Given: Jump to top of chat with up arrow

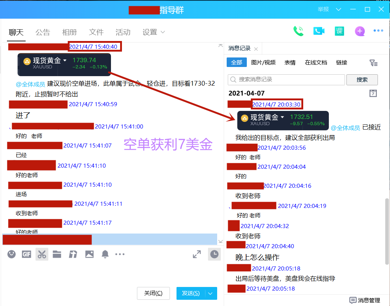Looking at the screenshot, I should point(220,45).
